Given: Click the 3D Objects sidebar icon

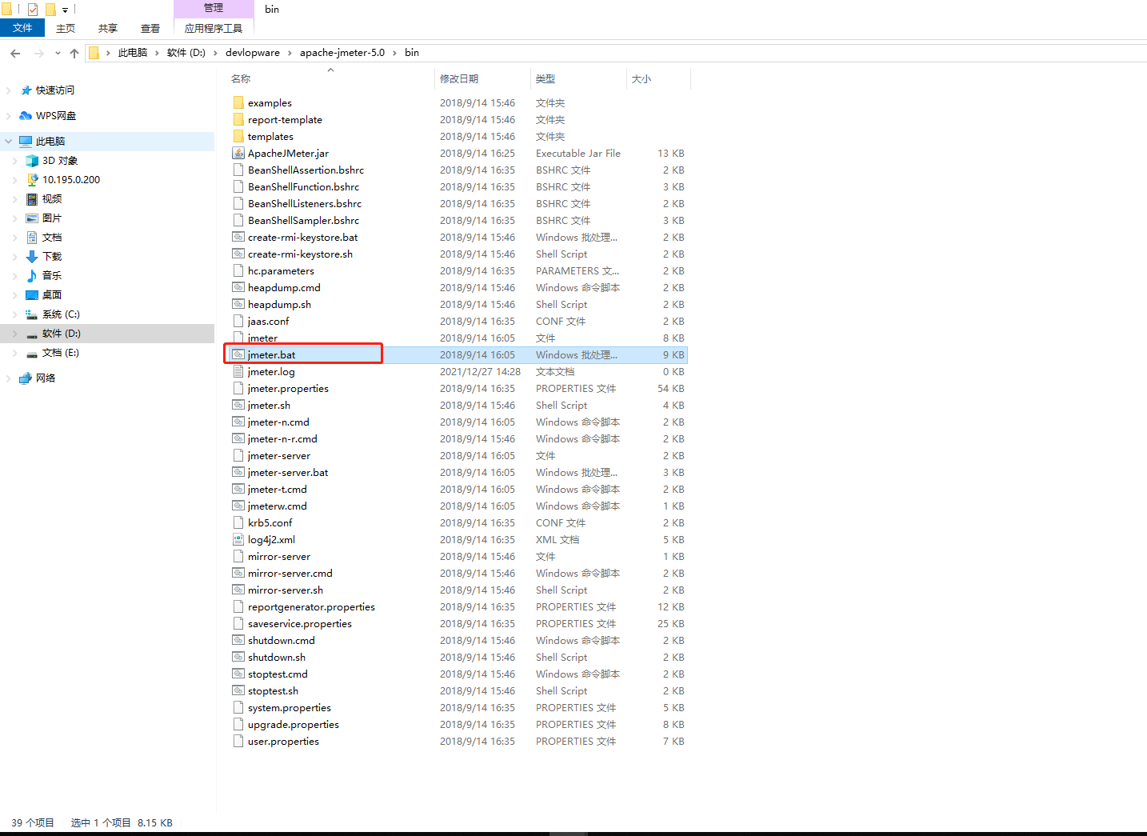Looking at the screenshot, I should pyautogui.click(x=32, y=161).
